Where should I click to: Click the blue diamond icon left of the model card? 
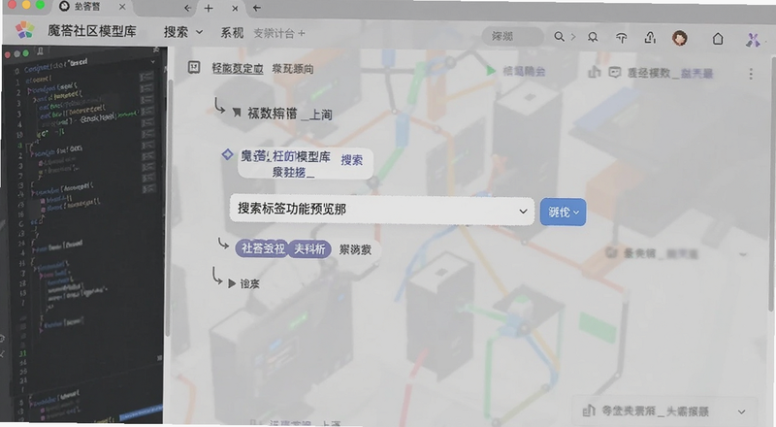[x=227, y=154]
